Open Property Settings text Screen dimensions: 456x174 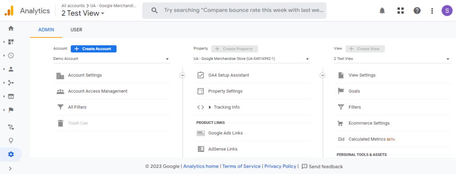point(225,91)
